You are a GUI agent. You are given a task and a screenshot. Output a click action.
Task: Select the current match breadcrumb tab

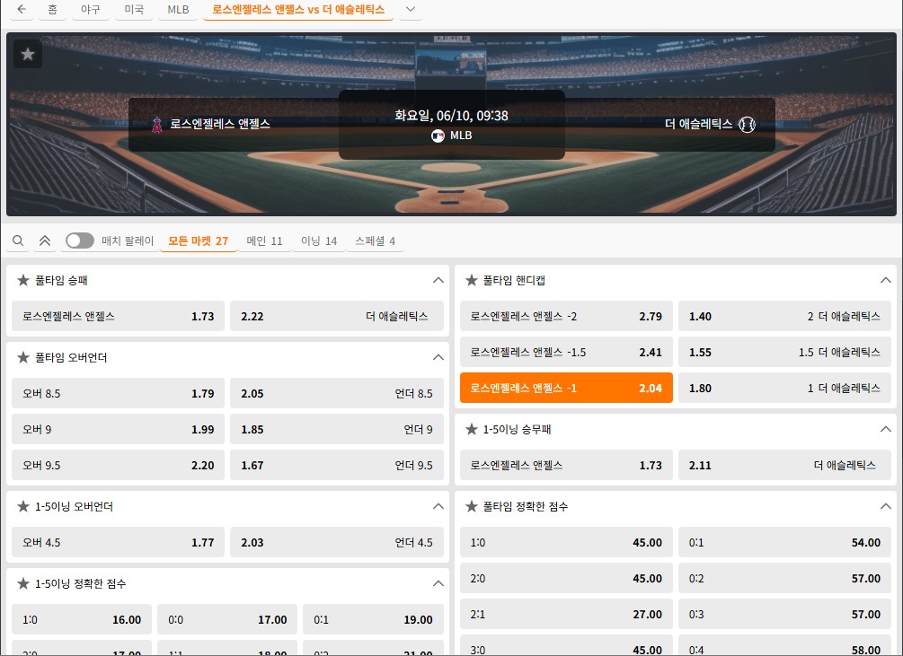[x=298, y=9]
